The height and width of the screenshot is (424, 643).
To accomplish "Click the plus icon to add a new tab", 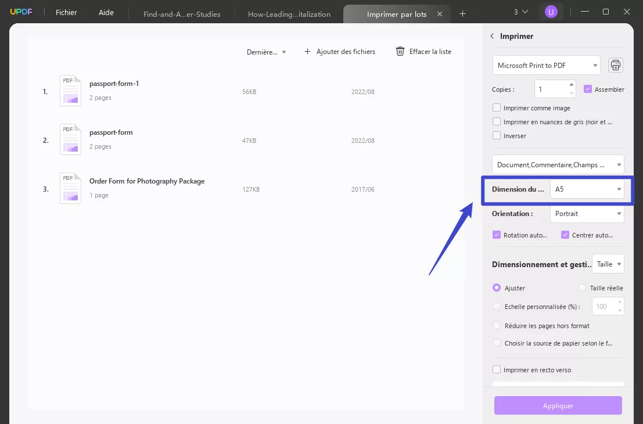I will tap(462, 13).
